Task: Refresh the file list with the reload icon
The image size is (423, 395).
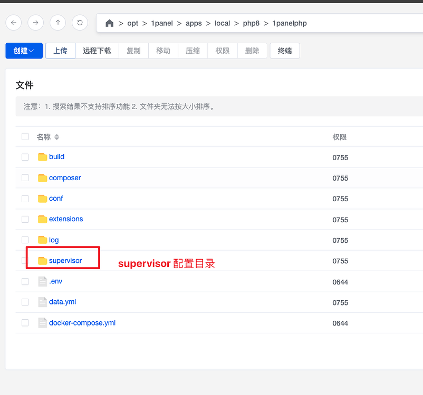Action: (80, 23)
